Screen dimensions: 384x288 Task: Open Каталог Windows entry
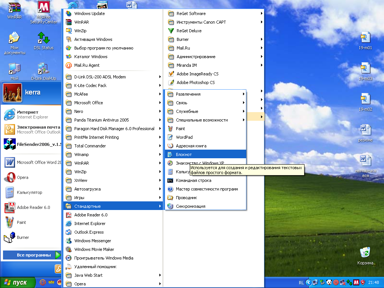point(113,57)
